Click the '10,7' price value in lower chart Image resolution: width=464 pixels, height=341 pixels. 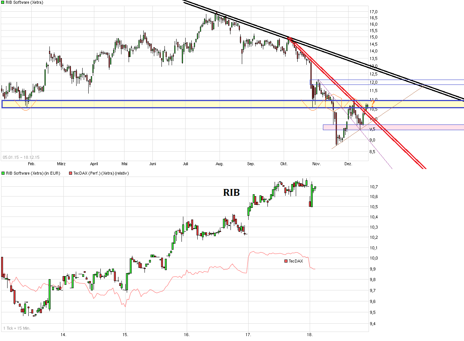click(x=373, y=187)
